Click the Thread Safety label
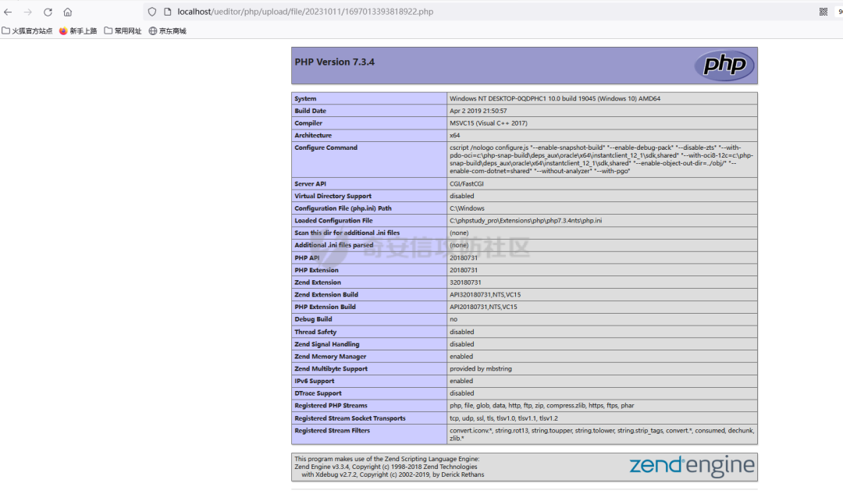The image size is (843, 494). [315, 332]
